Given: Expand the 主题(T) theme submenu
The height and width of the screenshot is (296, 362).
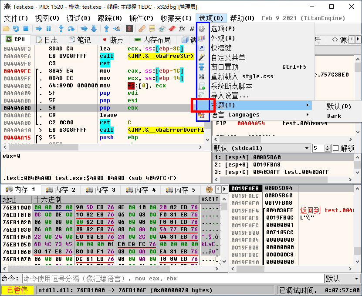Looking at the screenshot, I should pyautogui.click(x=254, y=105).
